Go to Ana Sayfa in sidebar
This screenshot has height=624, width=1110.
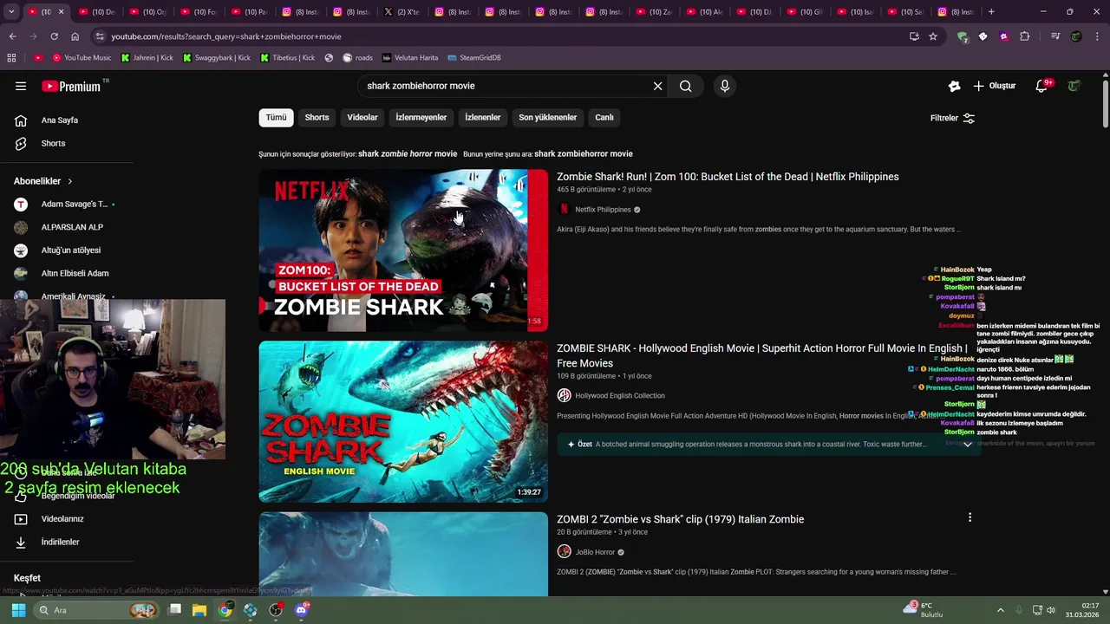coord(59,120)
